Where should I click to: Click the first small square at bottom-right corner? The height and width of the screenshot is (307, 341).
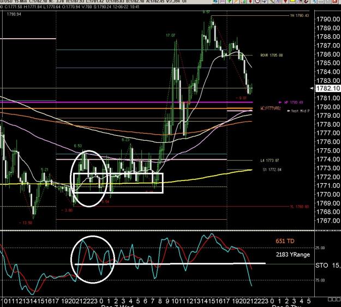(330, 299)
